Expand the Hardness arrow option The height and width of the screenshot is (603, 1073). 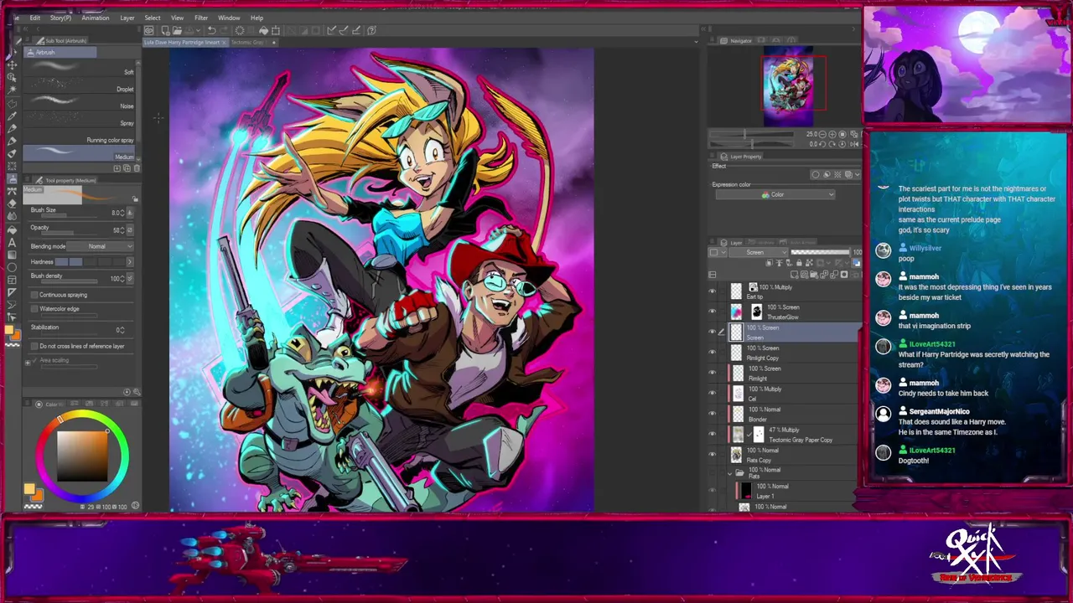pos(129,262)
